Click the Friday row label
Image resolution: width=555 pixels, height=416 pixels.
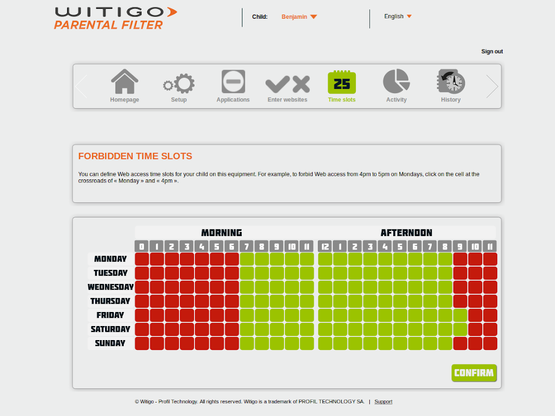[x=110, y=315]
